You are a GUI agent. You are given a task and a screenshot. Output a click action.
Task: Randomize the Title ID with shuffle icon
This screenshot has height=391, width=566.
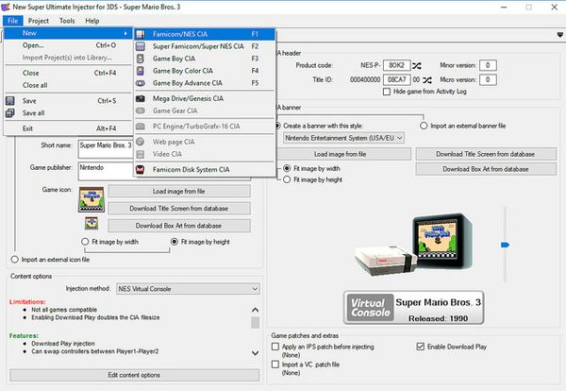point(427,80)
